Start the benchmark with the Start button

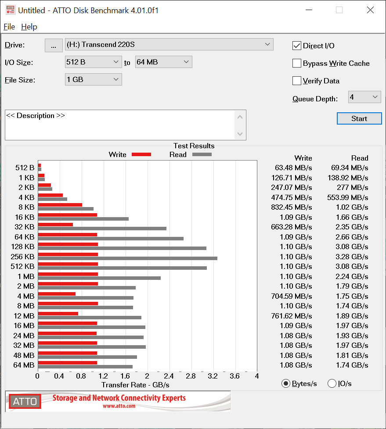[x=359, y=118]
